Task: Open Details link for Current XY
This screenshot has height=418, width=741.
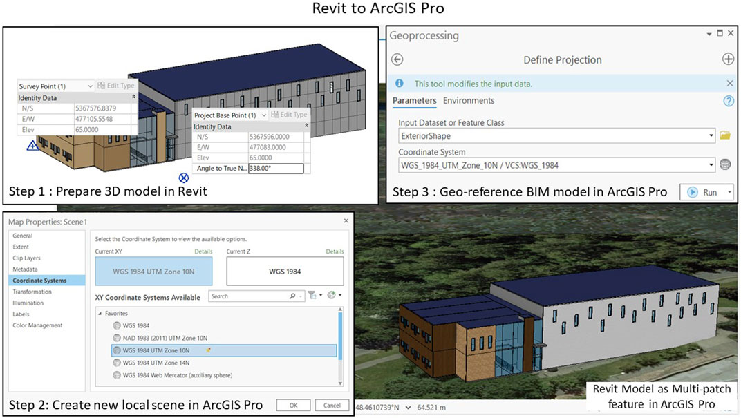Action: 203,251
